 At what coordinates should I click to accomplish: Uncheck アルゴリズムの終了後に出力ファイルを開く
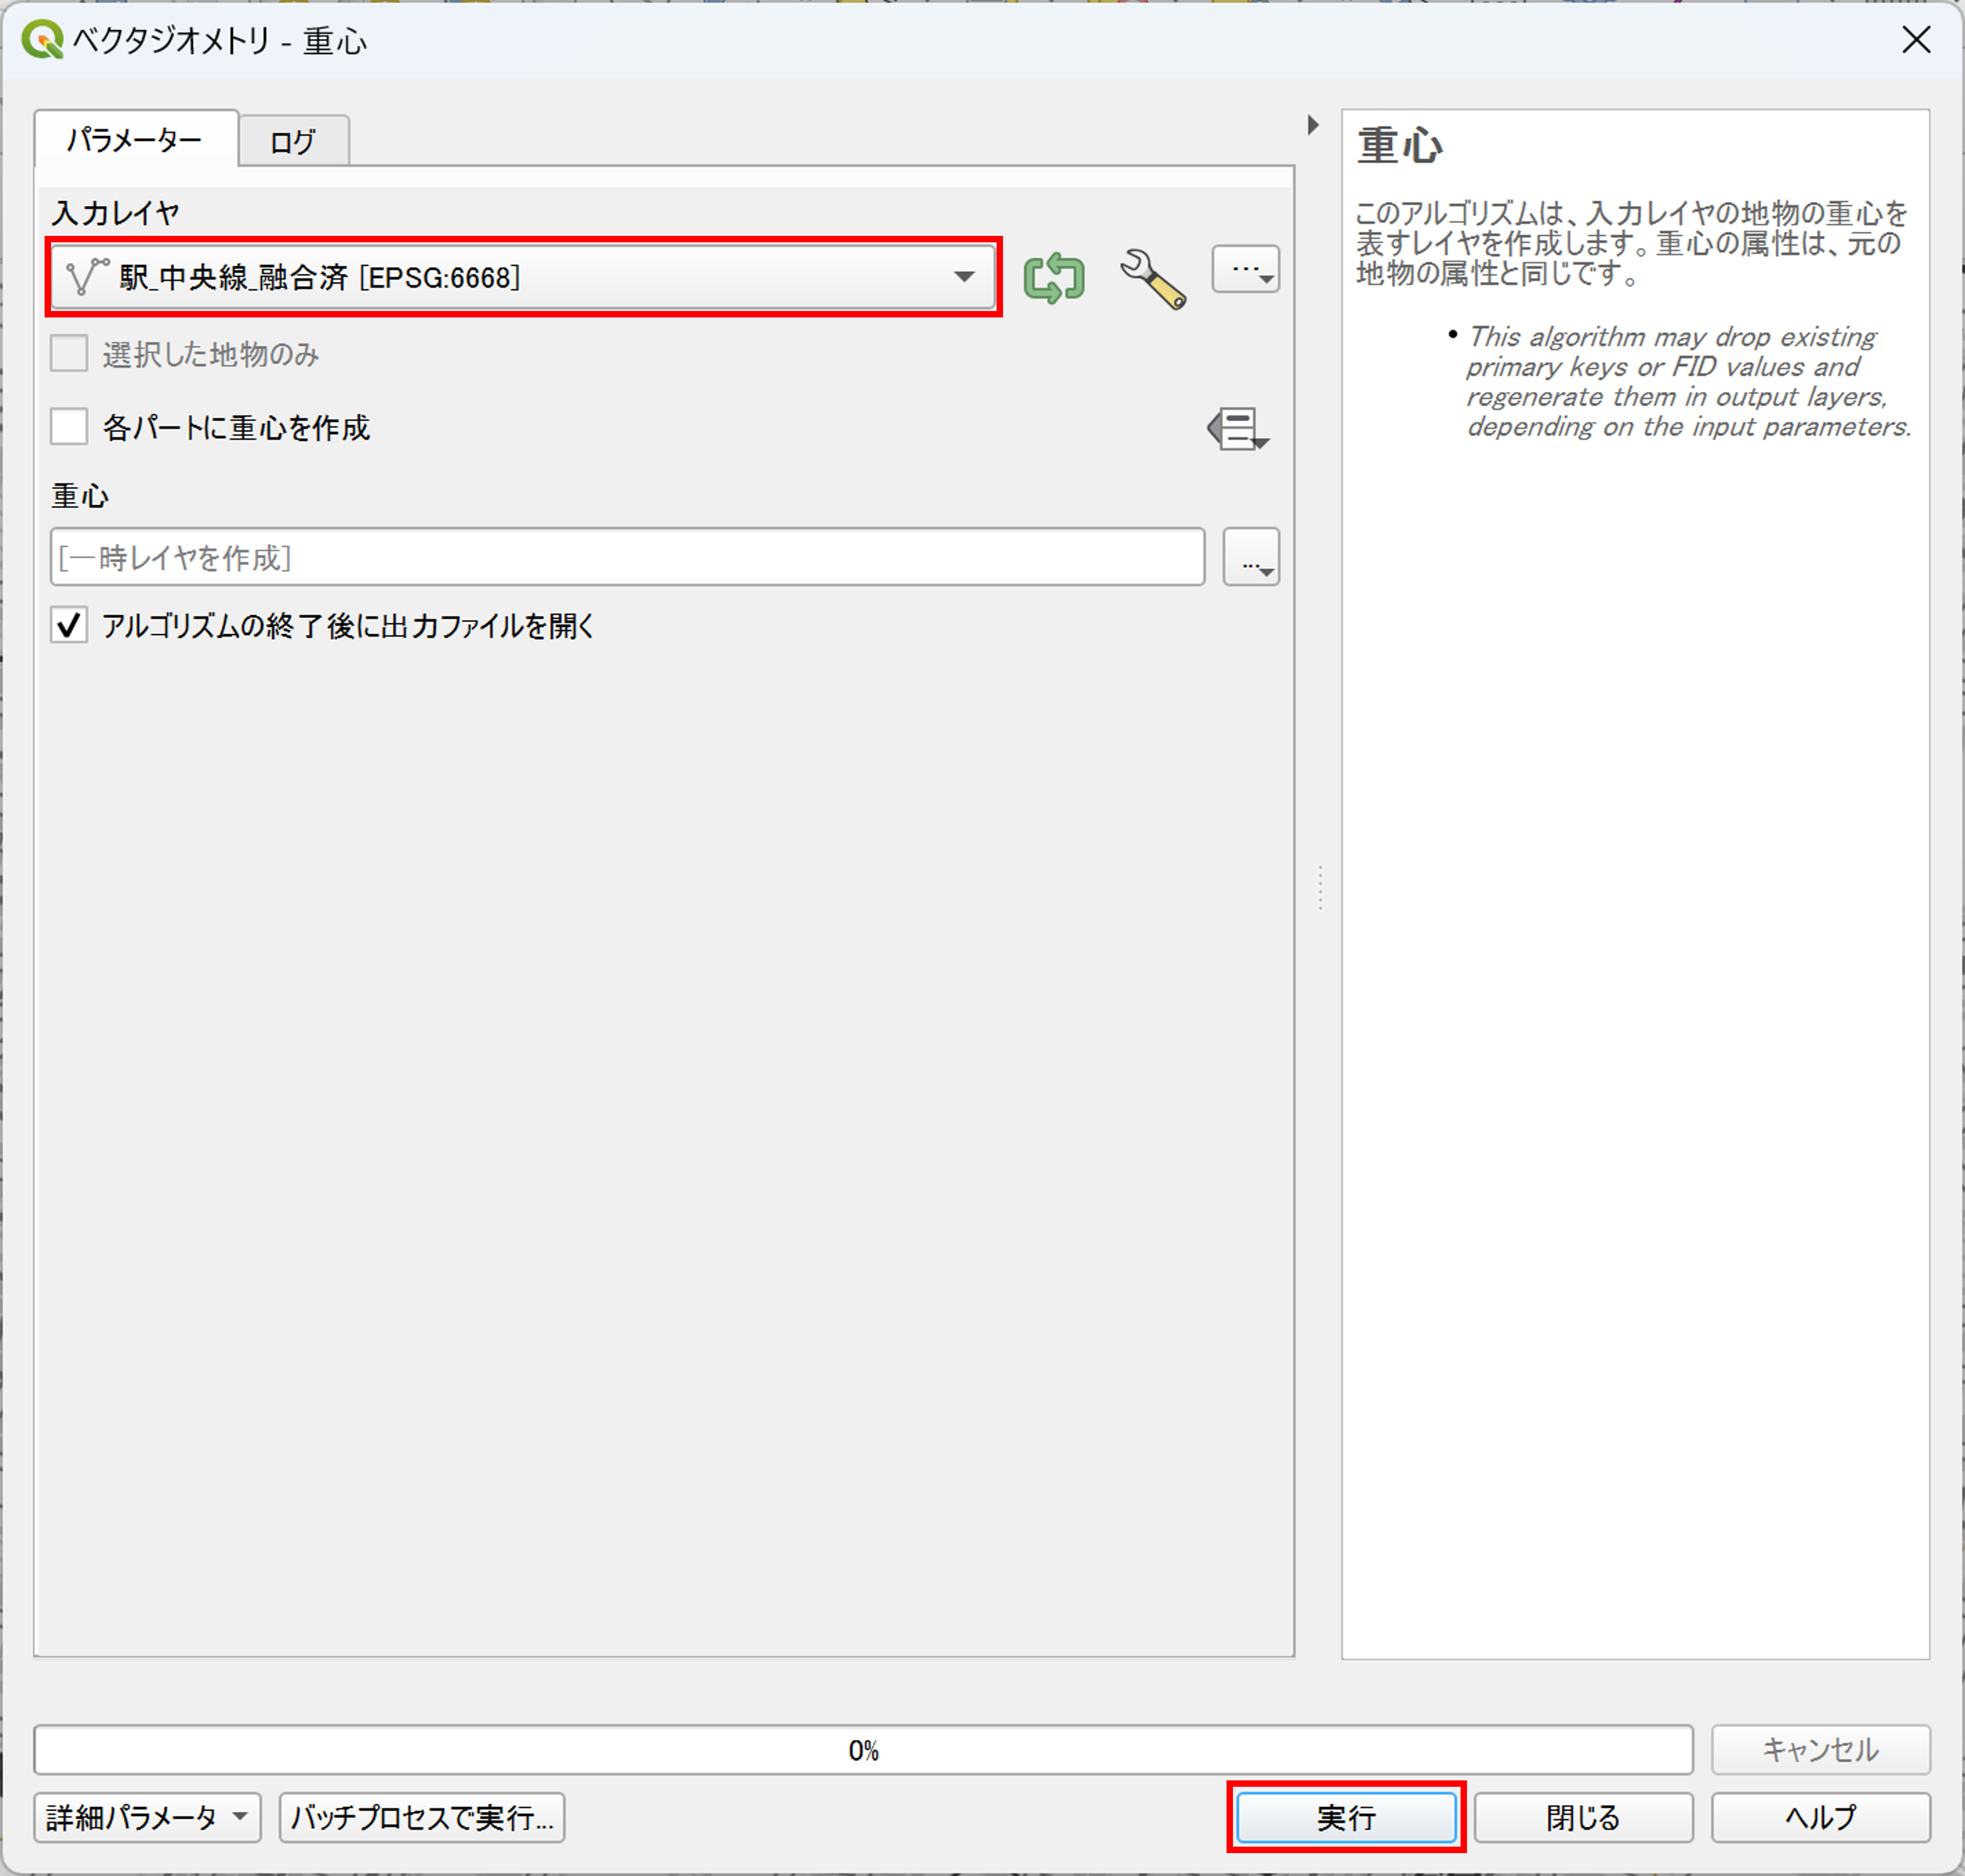click(x=69, y=625)
